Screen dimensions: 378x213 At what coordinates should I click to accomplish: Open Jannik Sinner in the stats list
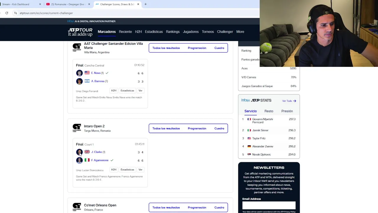tap(260, 130)
